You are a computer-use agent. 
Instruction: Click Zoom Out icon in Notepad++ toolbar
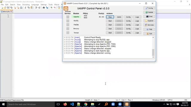(55, 8)
